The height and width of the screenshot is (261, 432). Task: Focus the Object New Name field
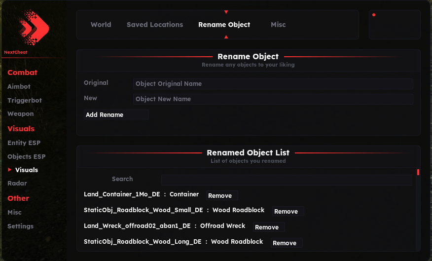(x=273, y=99)
